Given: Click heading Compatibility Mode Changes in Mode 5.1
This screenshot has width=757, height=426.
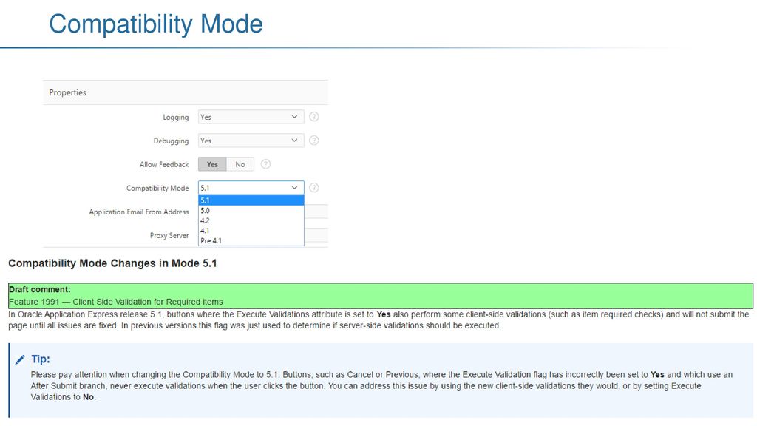Looking at the screenshot, I should [x=112, y=263].
